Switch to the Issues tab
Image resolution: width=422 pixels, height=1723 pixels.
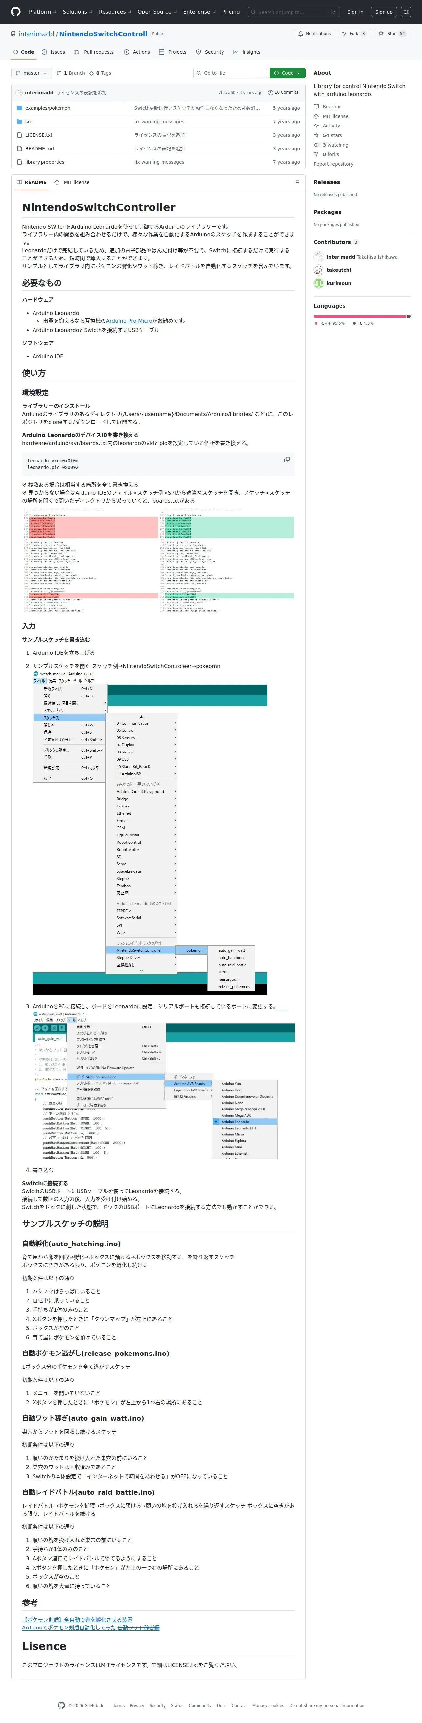54,52
